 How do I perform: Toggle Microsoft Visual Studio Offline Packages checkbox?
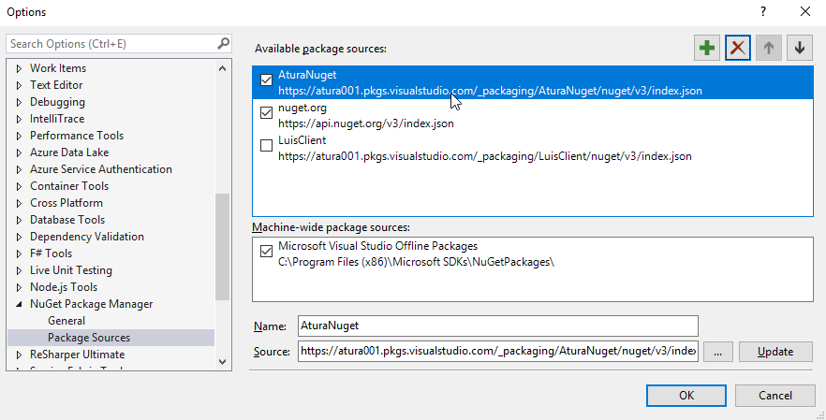point(266,251)
